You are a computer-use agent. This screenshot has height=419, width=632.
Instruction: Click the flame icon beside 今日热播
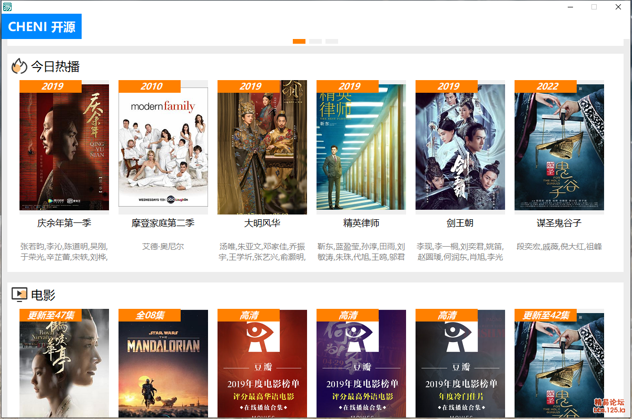[19, 66]
